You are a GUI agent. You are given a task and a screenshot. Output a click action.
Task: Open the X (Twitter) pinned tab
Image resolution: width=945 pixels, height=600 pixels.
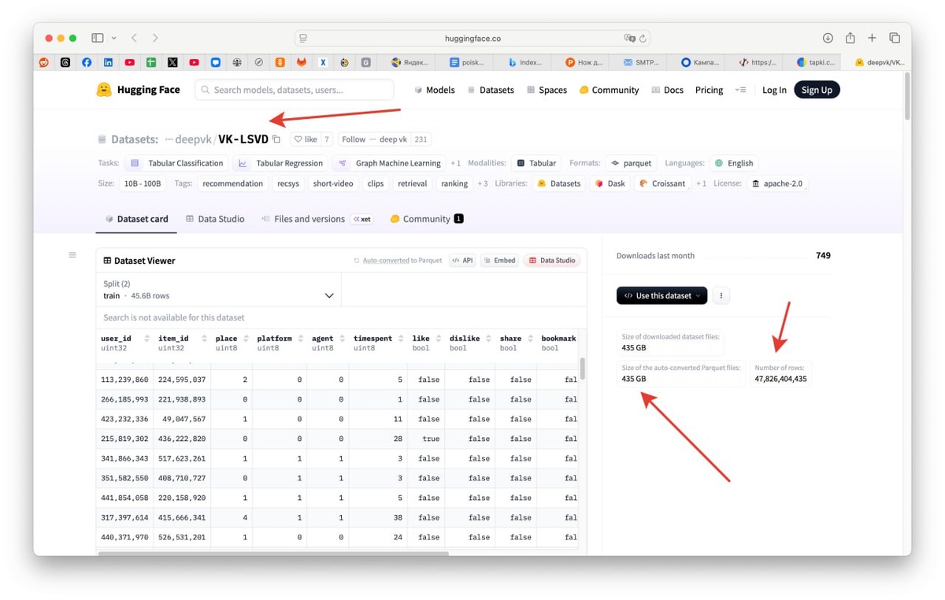(x=172, y=62)
